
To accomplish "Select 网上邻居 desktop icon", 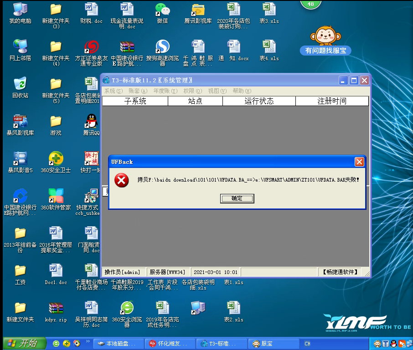I will [x=20, y=50].
